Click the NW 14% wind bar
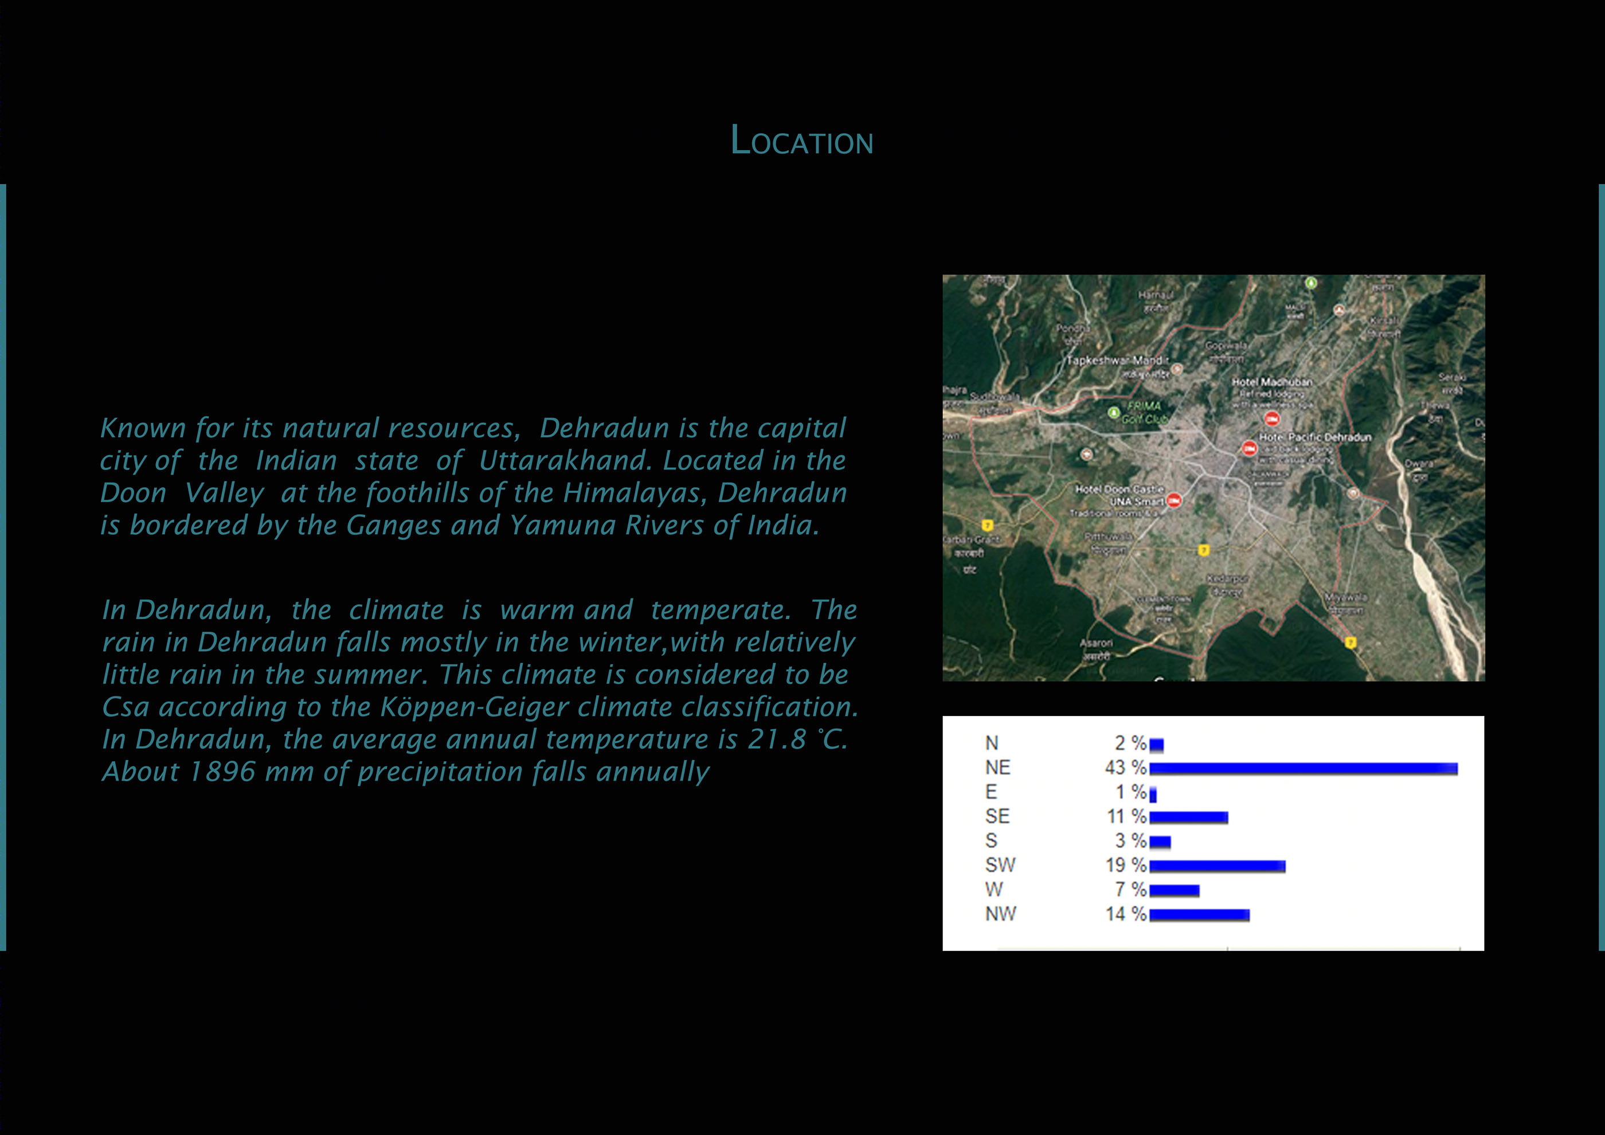 pyautogui.click(x=1199, y=915)
